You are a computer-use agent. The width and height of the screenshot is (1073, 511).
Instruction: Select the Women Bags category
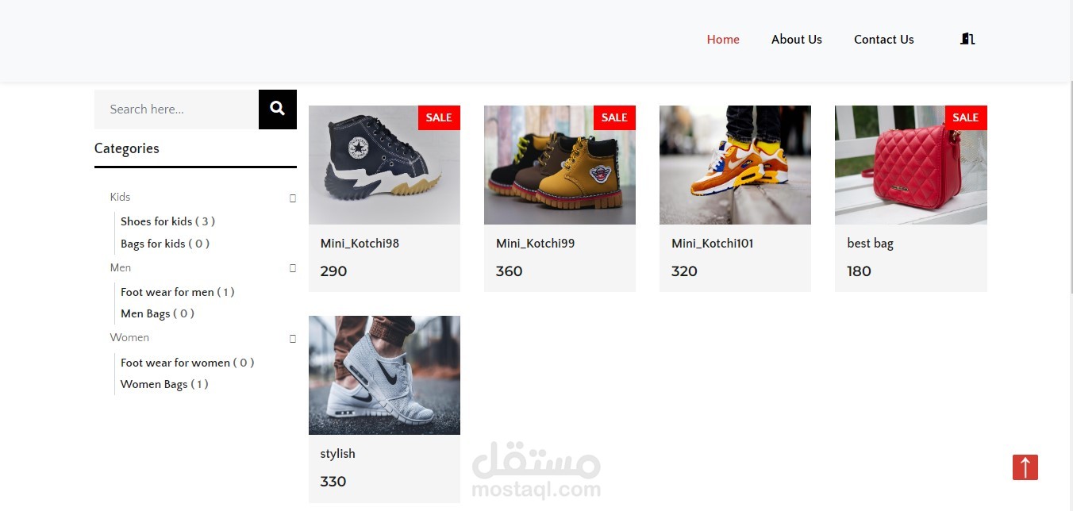164,384
